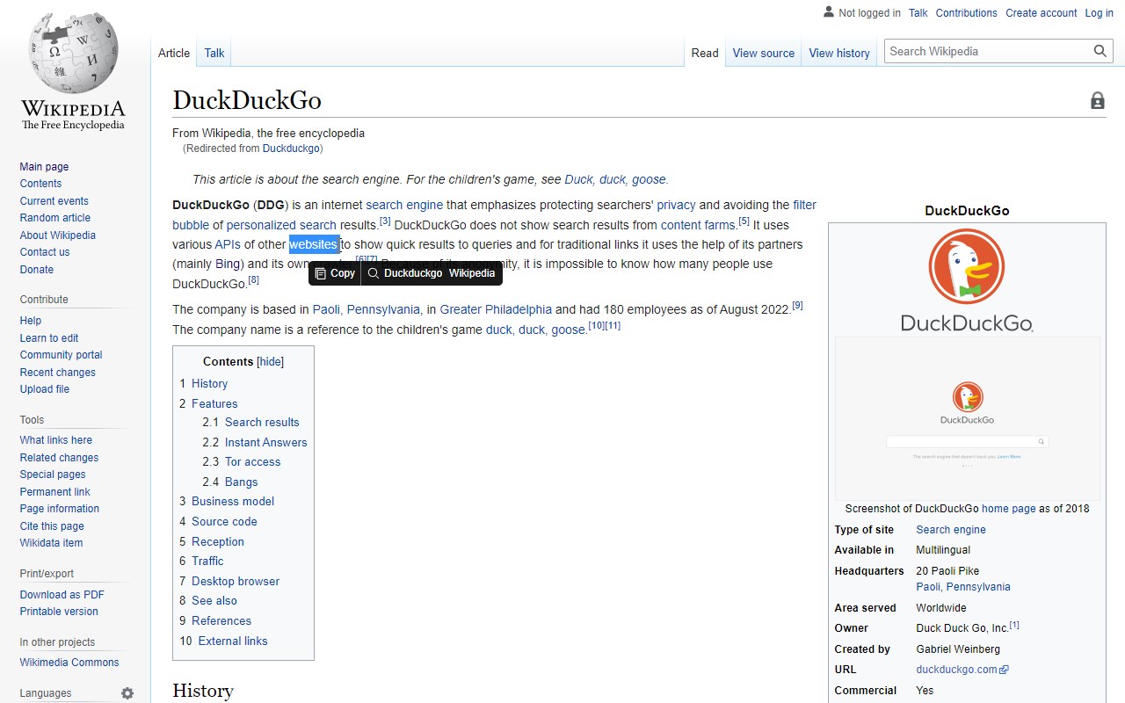
Task: Open the View history tab
Action: click(x=839, y=53)
